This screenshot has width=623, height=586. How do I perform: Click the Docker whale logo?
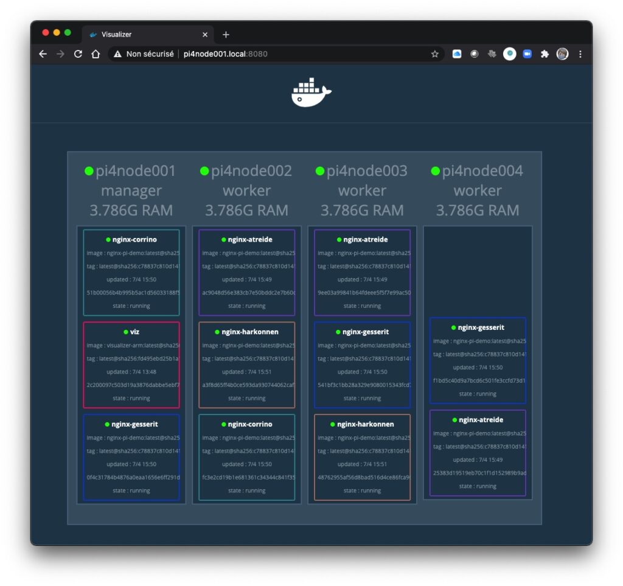[311, 93]
